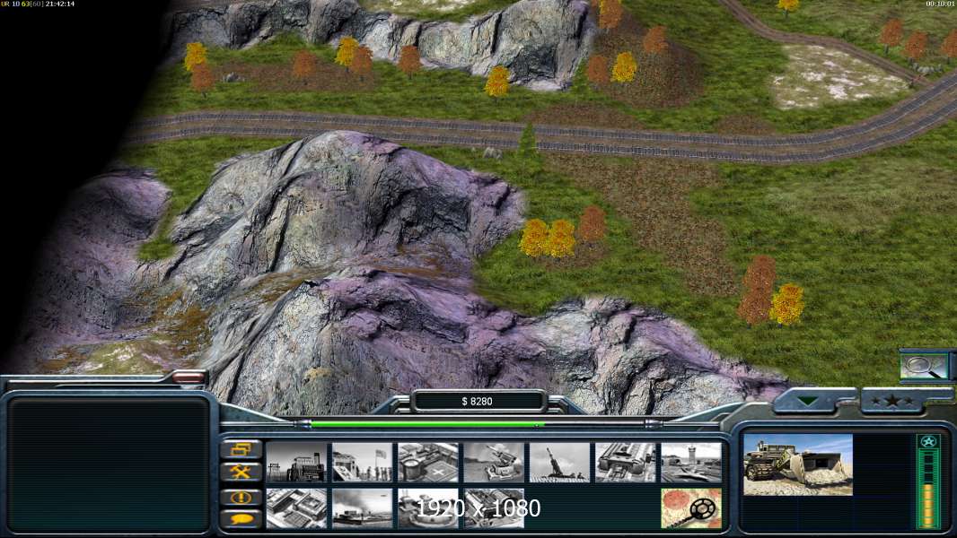Build the Particle Cannon superweapon
957x538 pixels.
pyautogui.click(x=428, y=508)
